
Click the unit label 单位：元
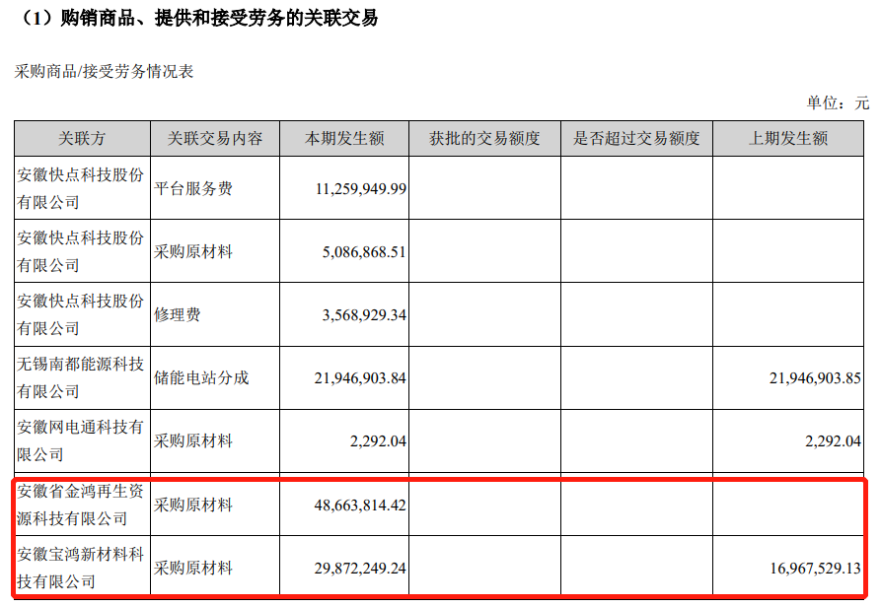(838, 102)
